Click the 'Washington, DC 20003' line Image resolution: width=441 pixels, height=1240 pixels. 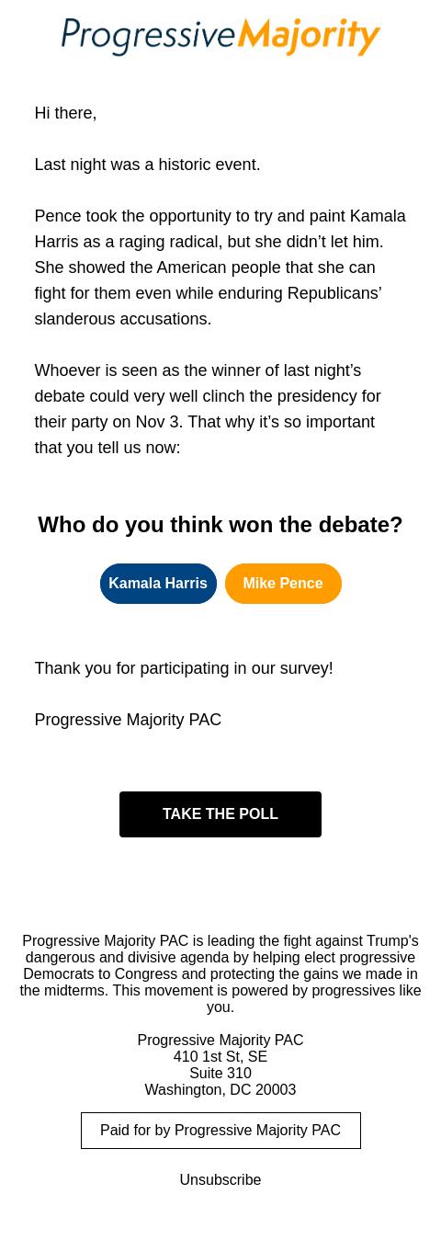(220, 1089)
